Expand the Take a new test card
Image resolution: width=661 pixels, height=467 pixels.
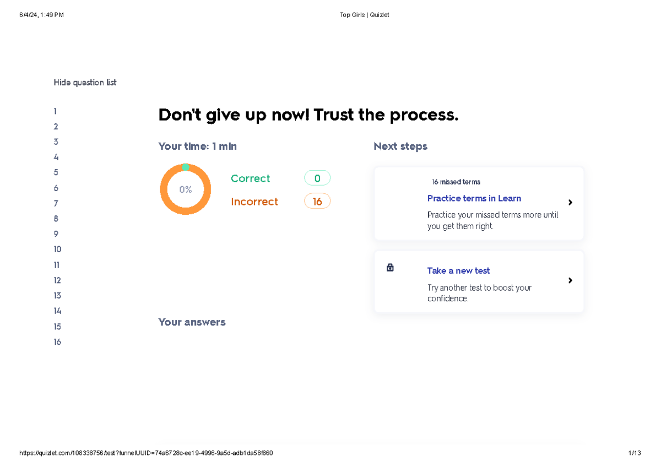(479, 281)
